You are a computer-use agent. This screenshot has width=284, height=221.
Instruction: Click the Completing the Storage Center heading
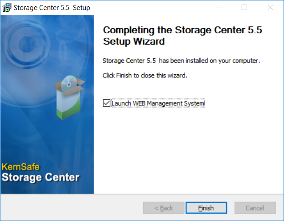(x=182, y=36)
